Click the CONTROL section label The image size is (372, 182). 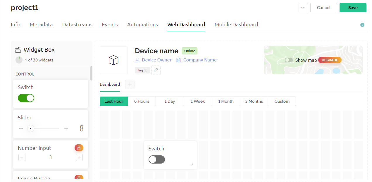[25, 74]
